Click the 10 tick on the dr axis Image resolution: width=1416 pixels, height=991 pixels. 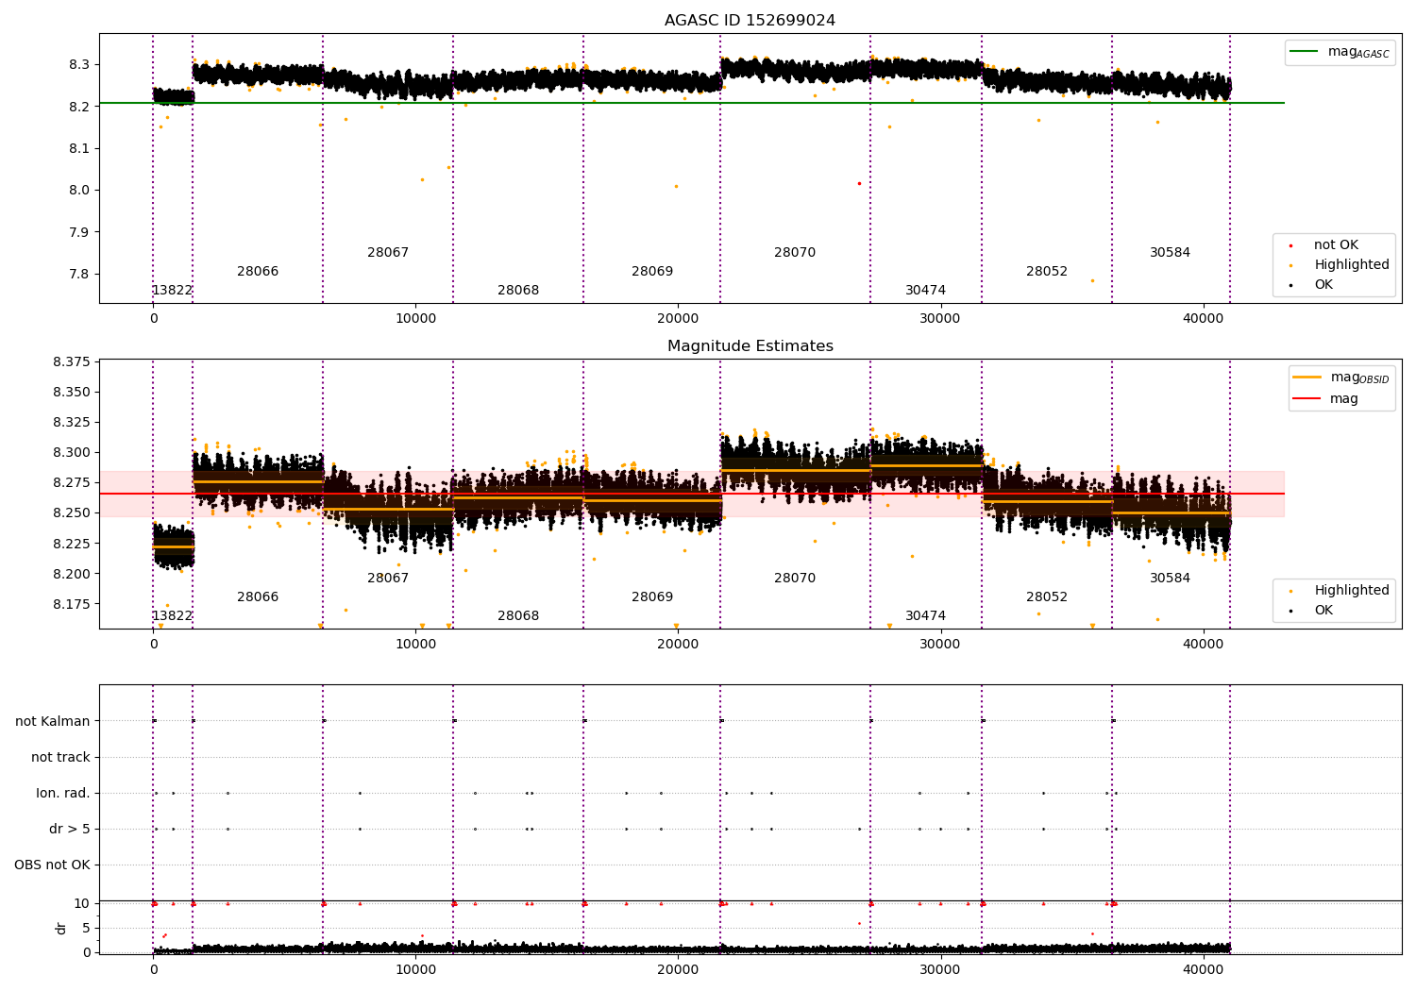point(82,904)
